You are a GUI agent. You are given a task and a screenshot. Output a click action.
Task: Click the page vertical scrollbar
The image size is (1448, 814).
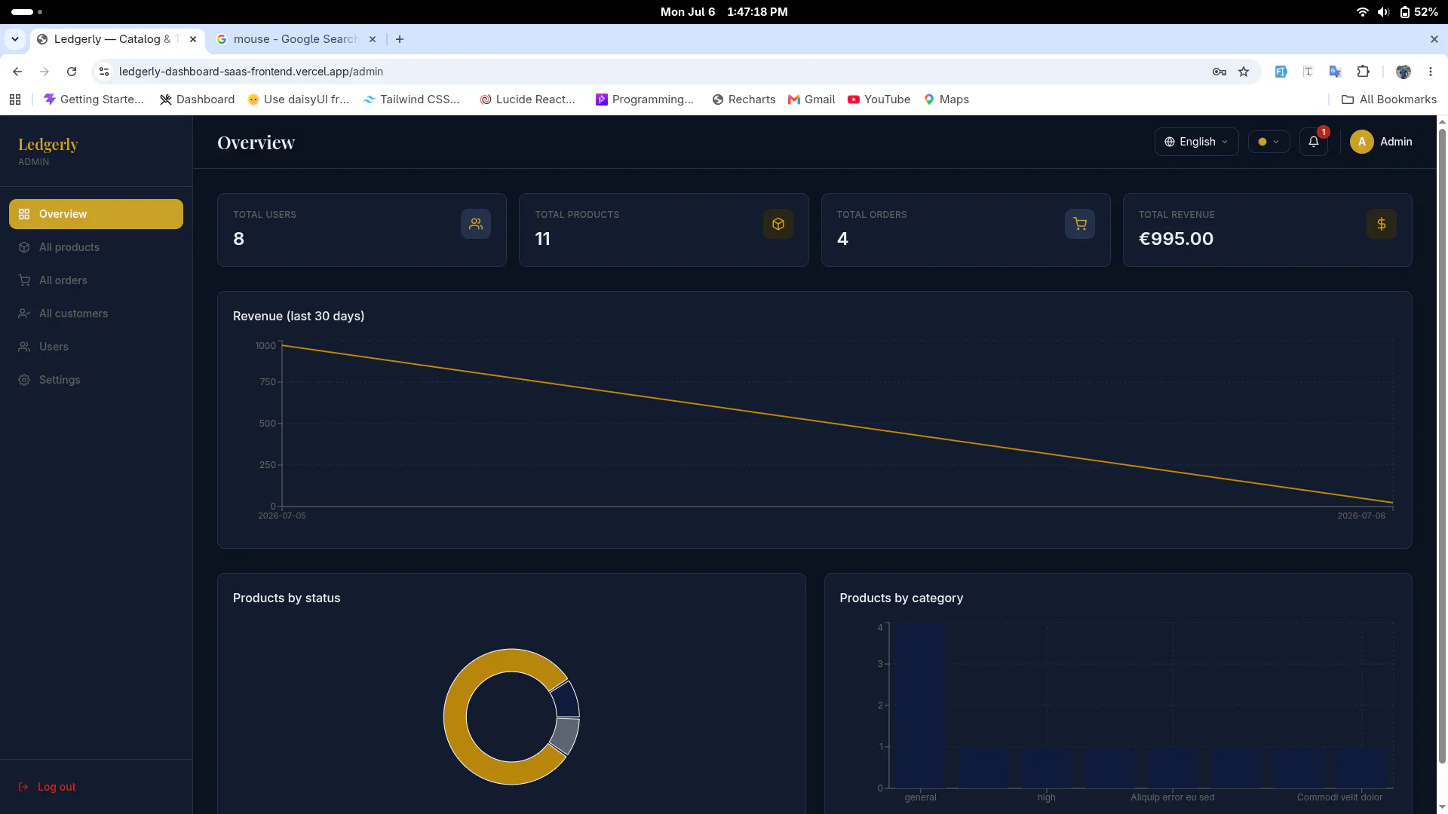[1442, 445]
